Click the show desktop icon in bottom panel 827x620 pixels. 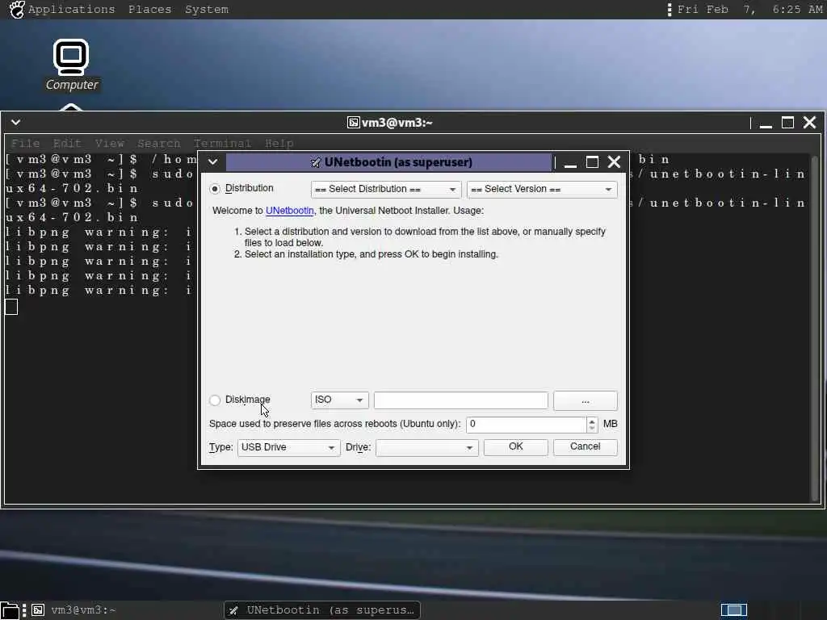tap(10, 610)
